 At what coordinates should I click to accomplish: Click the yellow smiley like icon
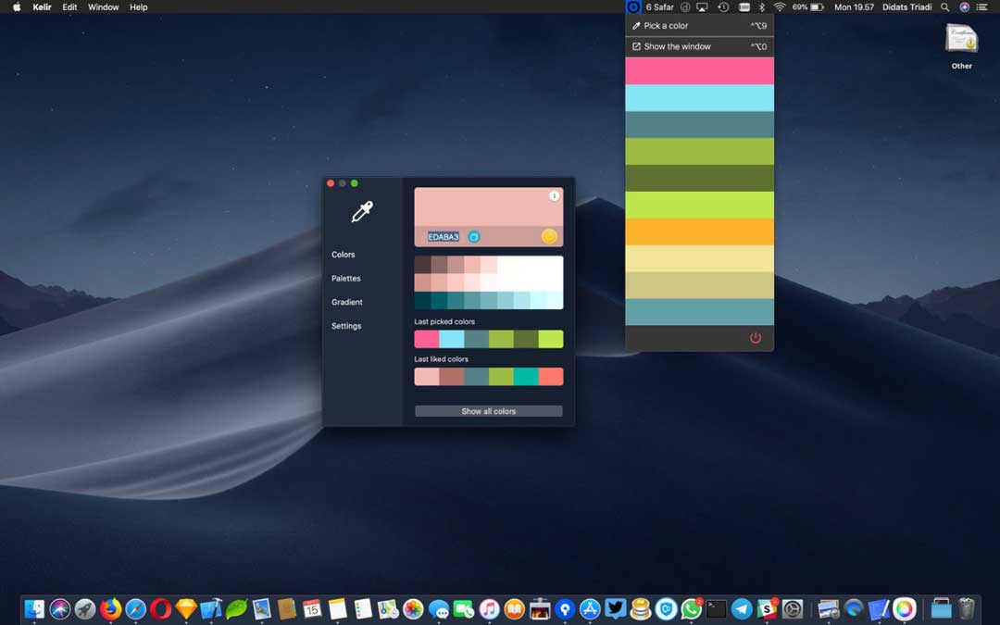(x=549, y=236)
